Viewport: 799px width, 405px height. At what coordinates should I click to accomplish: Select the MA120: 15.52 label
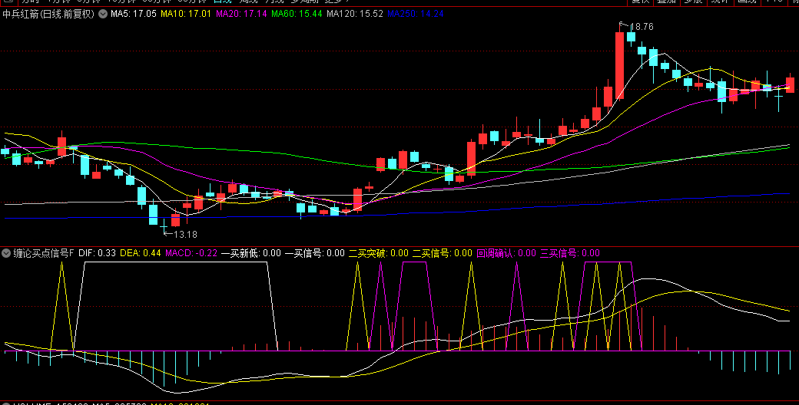(355, 15)
